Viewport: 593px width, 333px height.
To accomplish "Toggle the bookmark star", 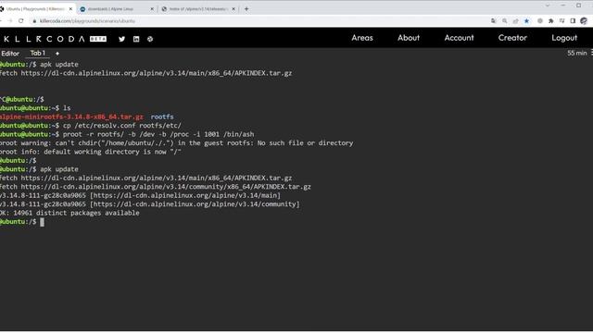I will 526,21.
